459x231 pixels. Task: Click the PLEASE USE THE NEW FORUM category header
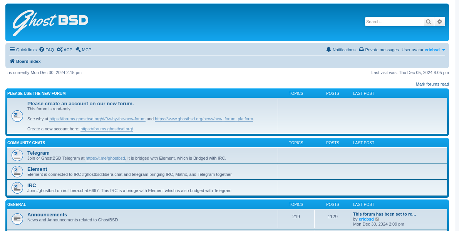click(x=36, y=93)
